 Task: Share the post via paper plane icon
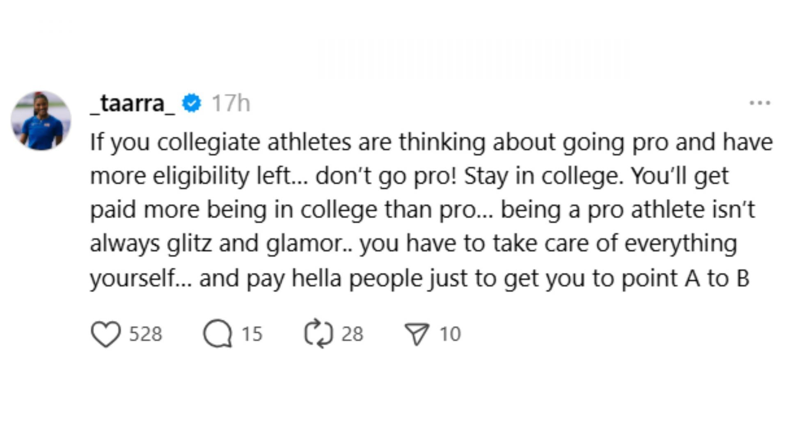417,334
